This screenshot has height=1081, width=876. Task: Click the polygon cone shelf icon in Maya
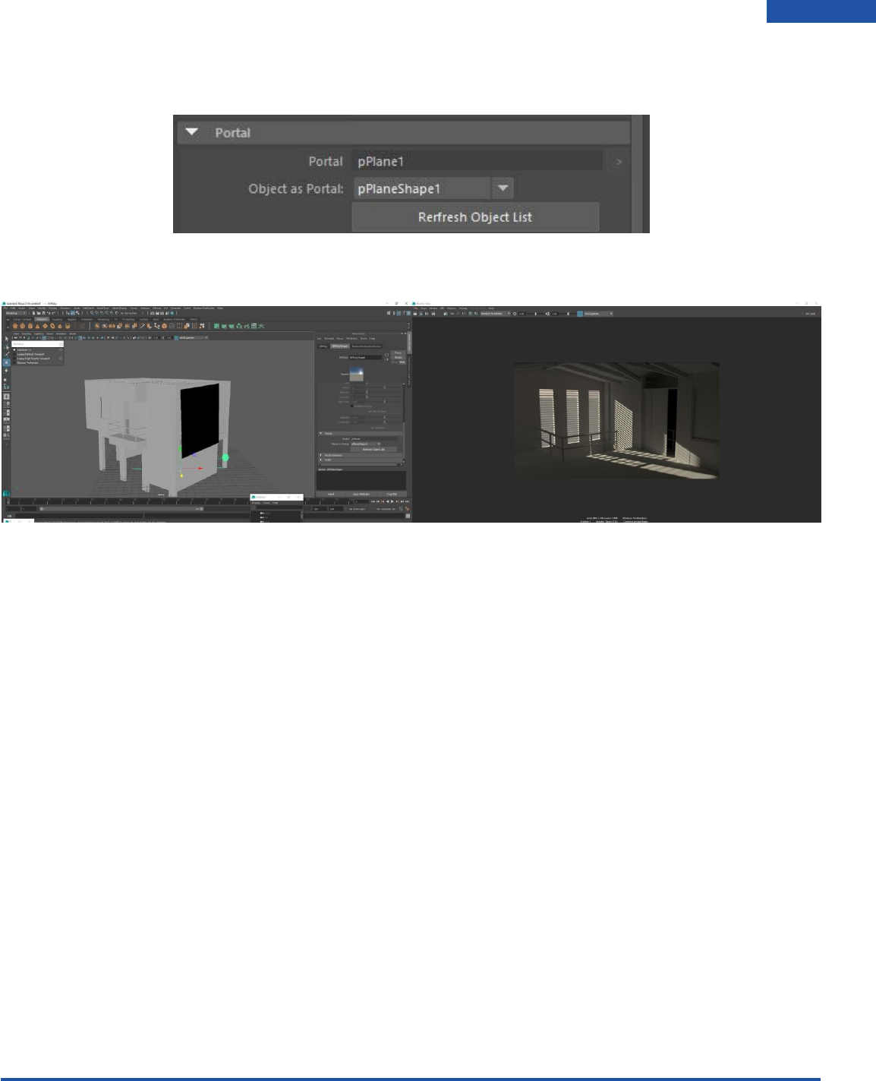37,326
